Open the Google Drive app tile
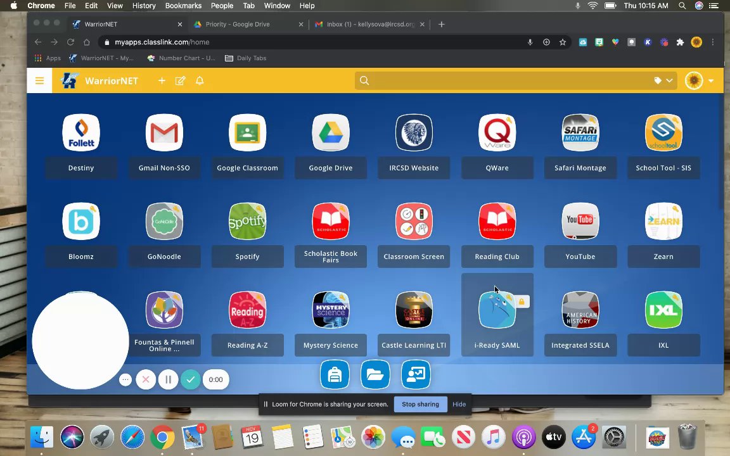 pos(331,132)
